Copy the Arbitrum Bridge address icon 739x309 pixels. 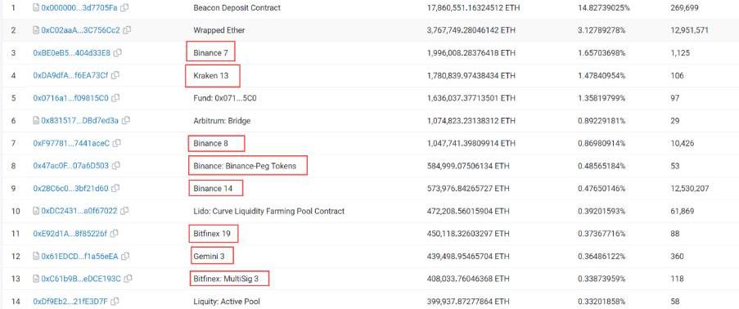(x=126, y=121)
